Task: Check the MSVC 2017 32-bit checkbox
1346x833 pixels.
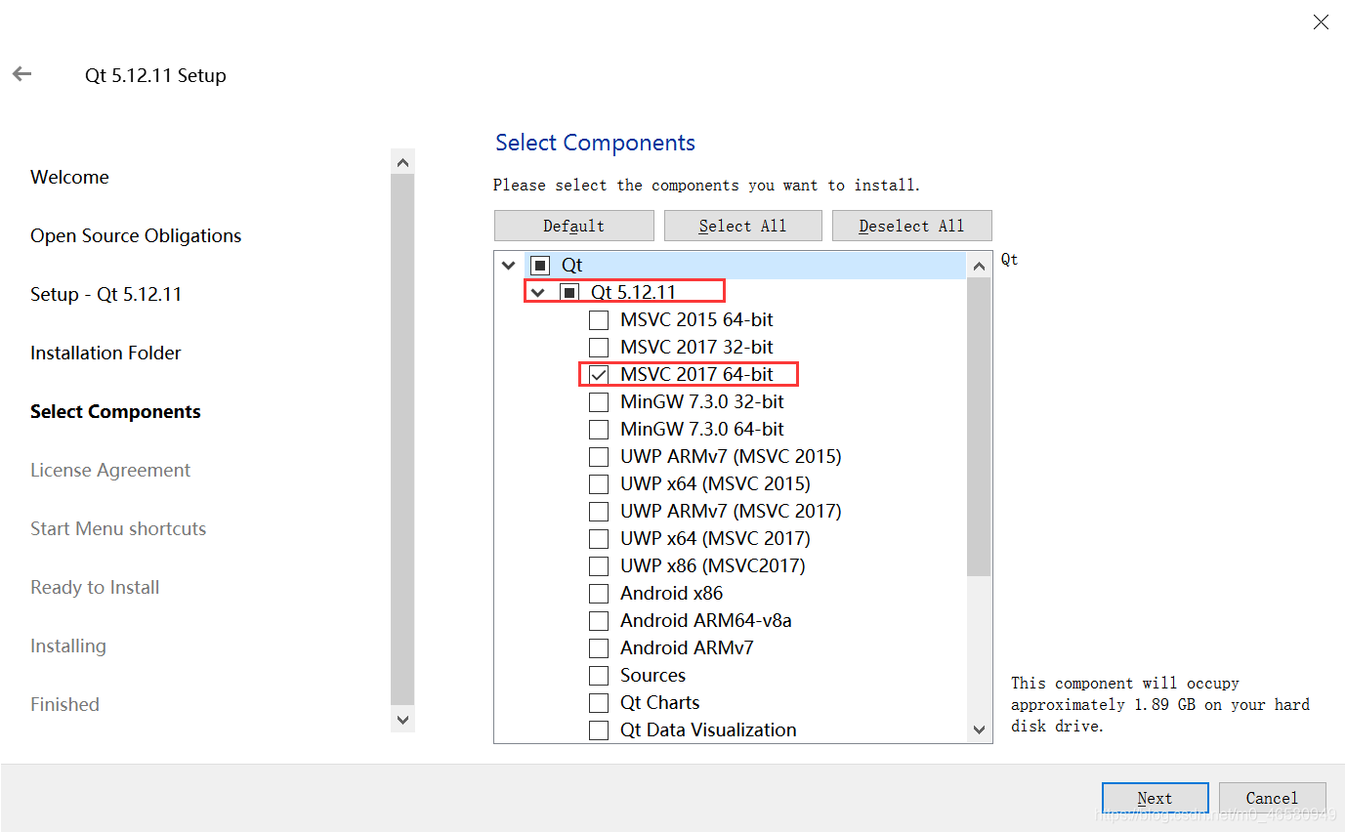Action: 599,347
